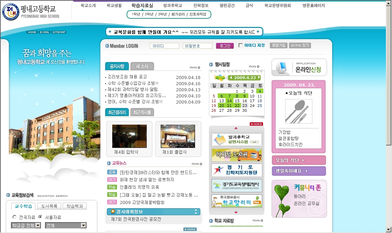The image size is (392, 233).
Task: Toggle the 아이디 저장 checkbox
Action: [x=241, y=45]
